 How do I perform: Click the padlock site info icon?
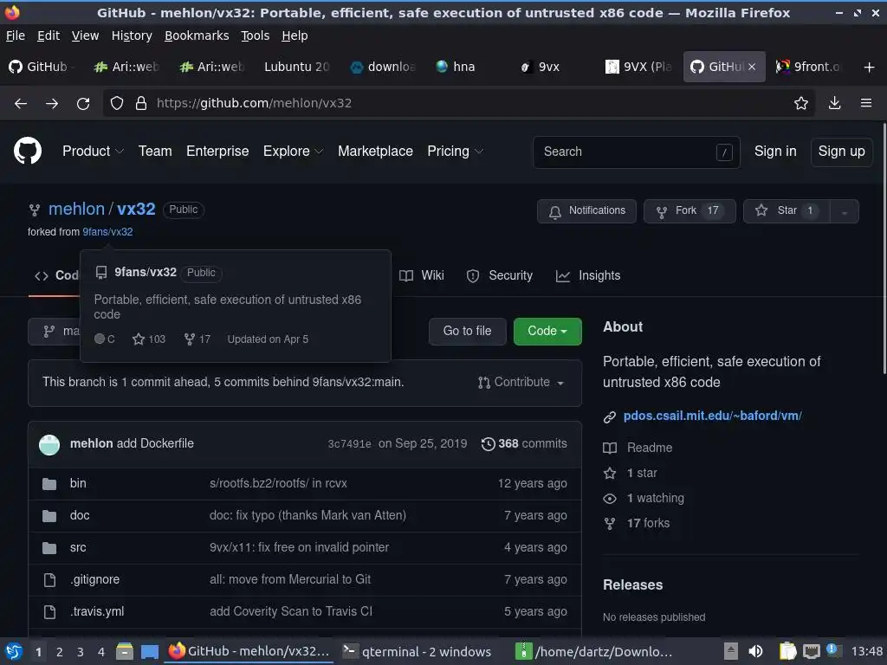click(141, 103)
